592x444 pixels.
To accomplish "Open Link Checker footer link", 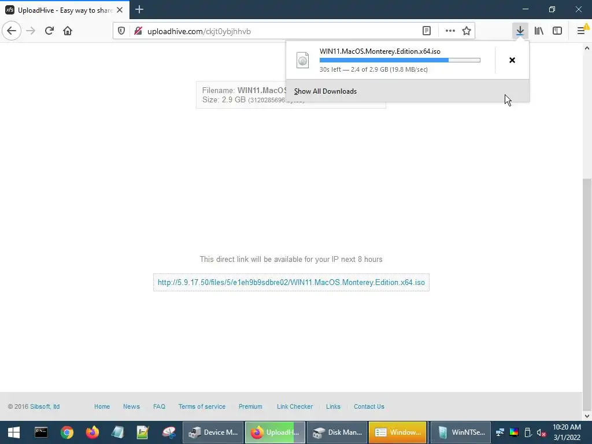I will [295, 406].
